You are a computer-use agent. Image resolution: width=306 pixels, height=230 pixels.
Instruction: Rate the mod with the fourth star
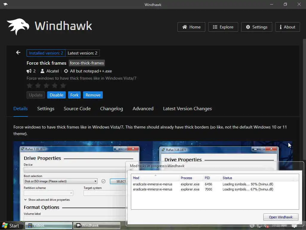pos(55,85)
